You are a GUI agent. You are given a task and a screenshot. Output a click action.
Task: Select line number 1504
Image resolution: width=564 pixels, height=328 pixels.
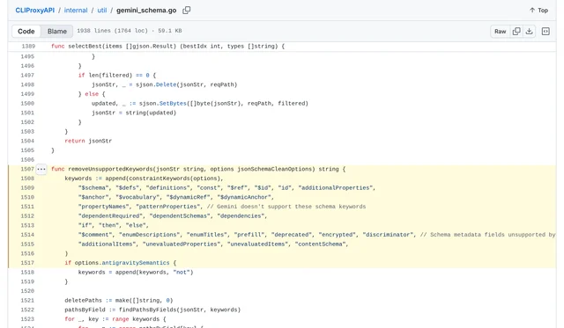(x=27, y=141)
